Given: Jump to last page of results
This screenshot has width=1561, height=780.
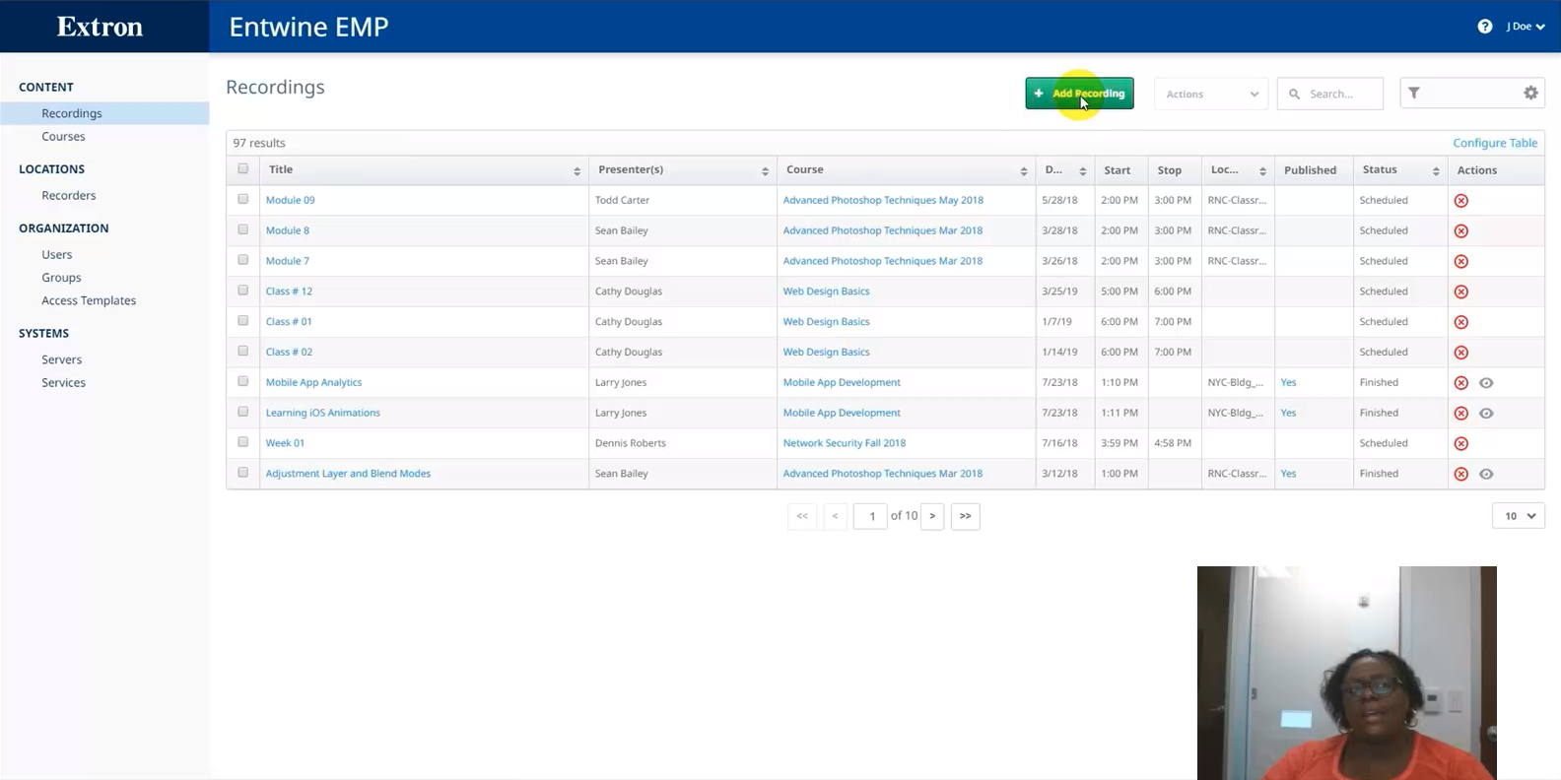Looking at the screenshot, I should [x=965, y=516].
